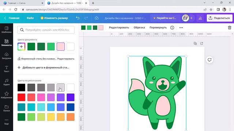Screen dimensions: 234x131
Task: Pick the dark blue default color
Action: [x=71, y=107]
